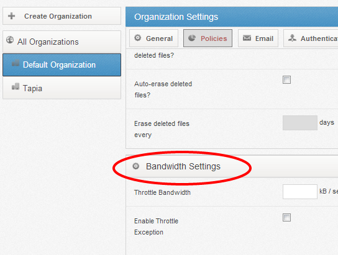The image size is (338, 255).
Task: Select All Organizations in the sidebar
Action: 62,42
